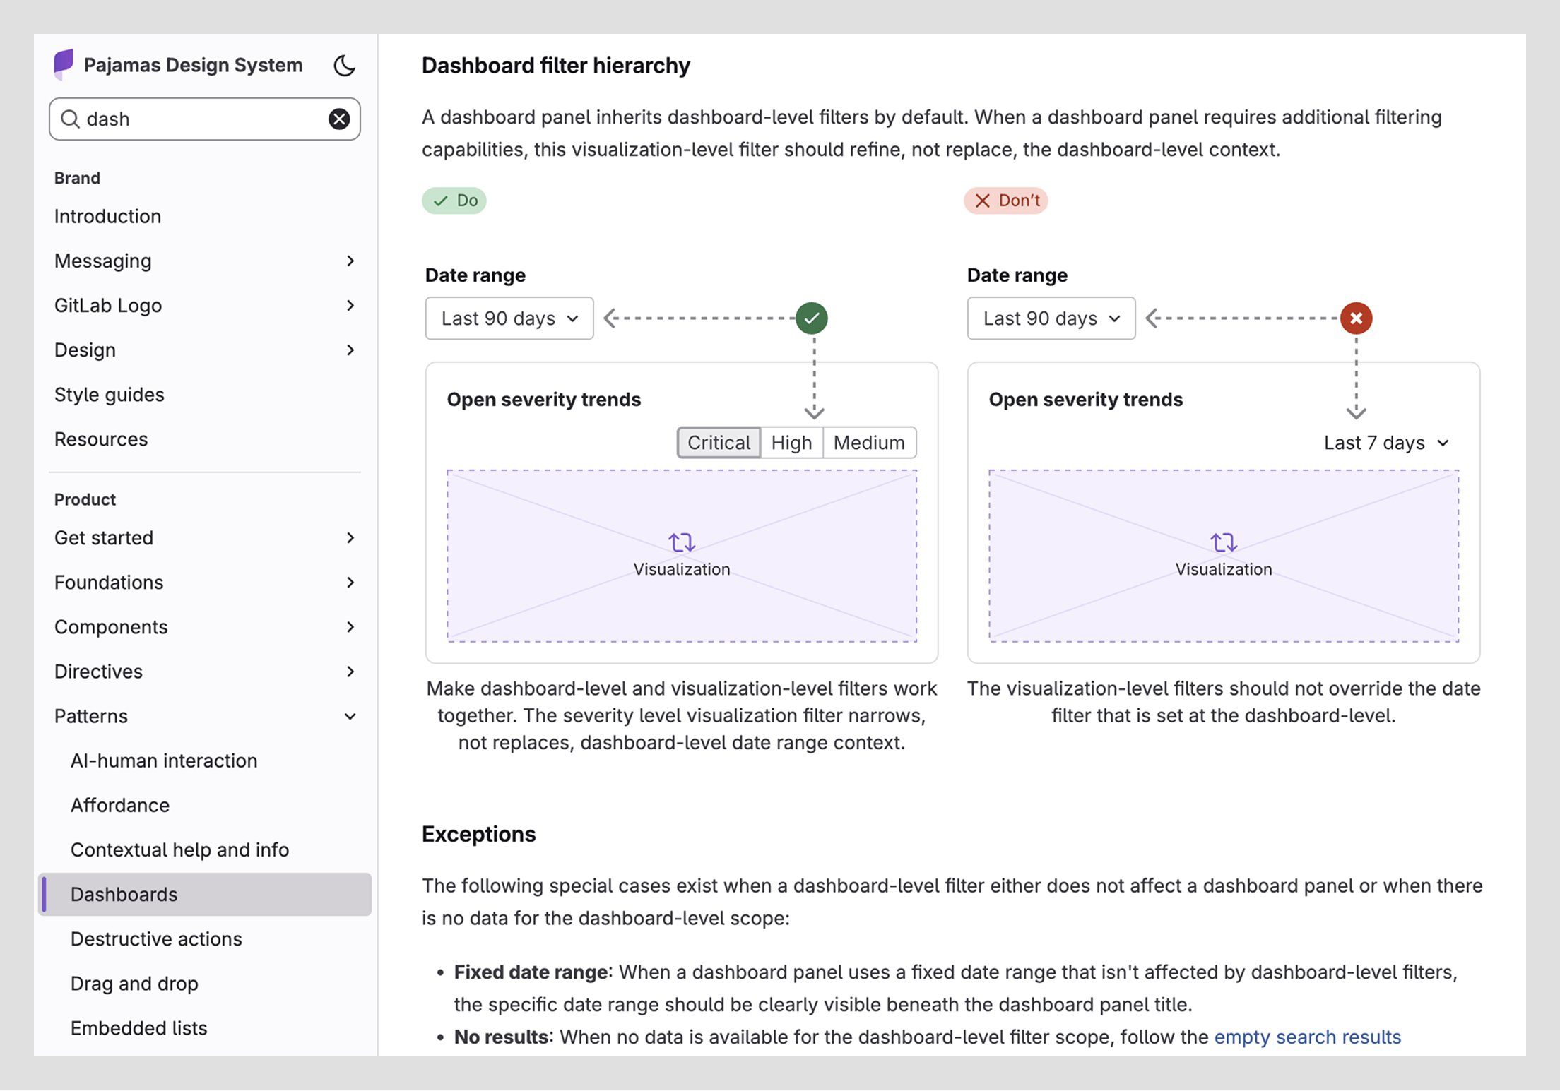Open the Introduction page in the sidebar
The height and width of the screenshot is (1091, 1560).
107,216
